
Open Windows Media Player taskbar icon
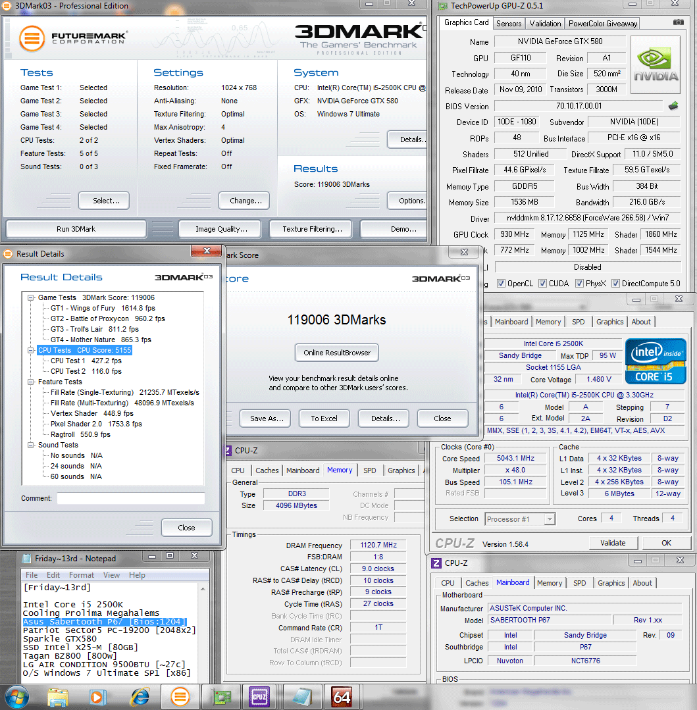(x=97, y=697)
